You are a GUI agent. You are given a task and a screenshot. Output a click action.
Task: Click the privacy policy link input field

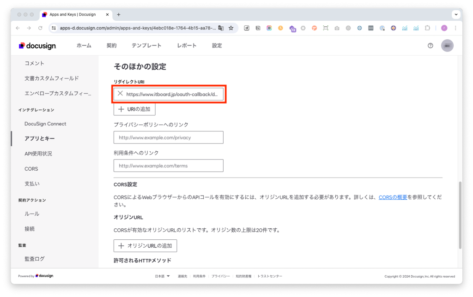(x=168, y=137)
